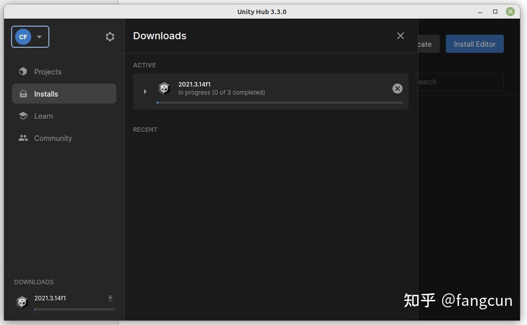527x325 pixels.
Task: Click the download arrow icon in DOWNLOADS section
Action: (x=110, y=298)
